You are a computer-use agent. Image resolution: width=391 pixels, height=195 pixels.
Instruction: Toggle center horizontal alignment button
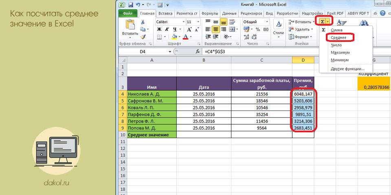click(216, 29)
